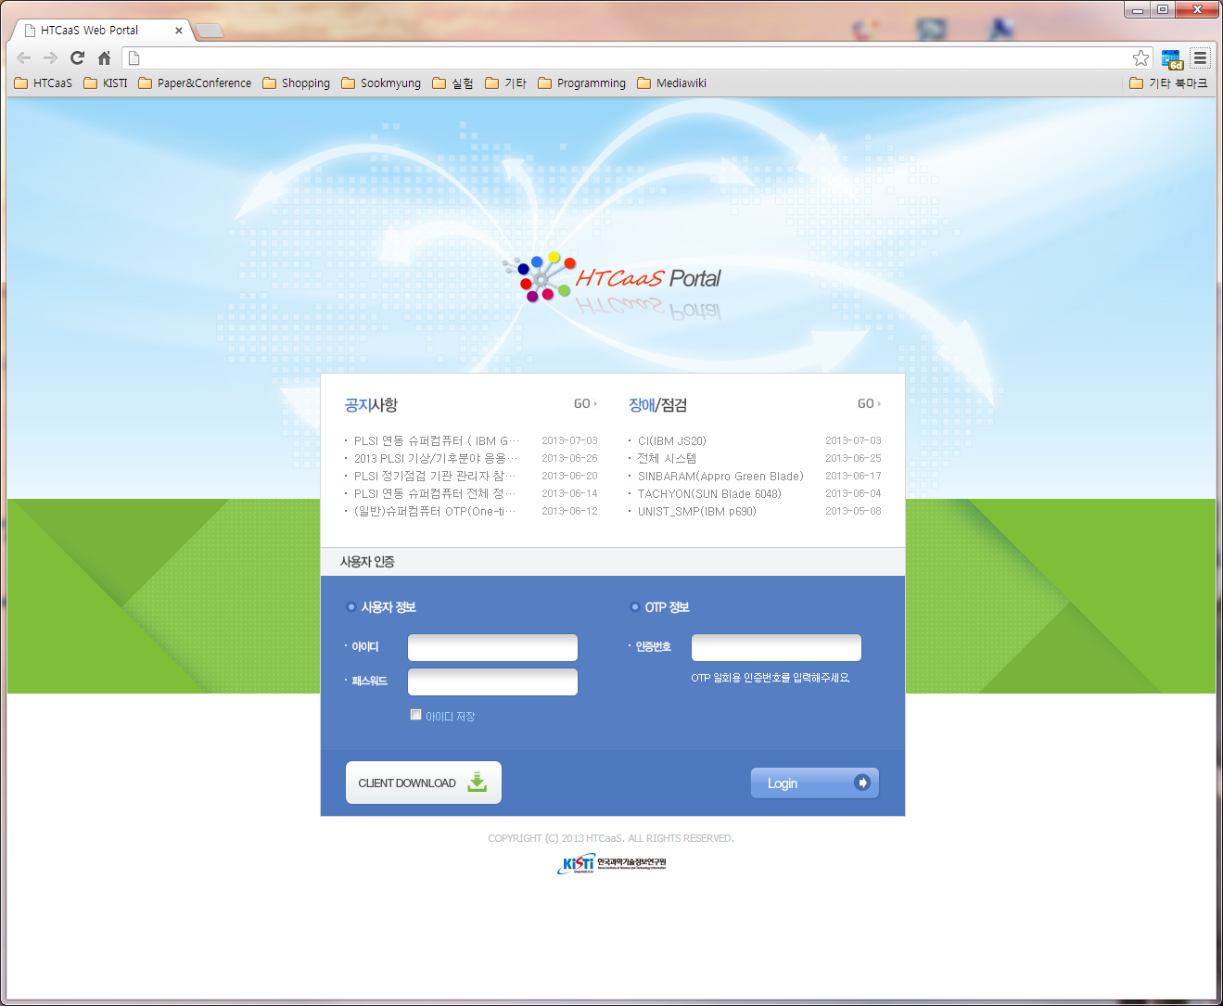Click the 인증번호 OTP input field
The image size is (1223, 1006).
click(776, 647)
